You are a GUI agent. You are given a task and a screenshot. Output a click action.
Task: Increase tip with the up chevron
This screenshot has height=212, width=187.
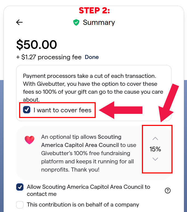pyautogui.click(x=155, y=139)
